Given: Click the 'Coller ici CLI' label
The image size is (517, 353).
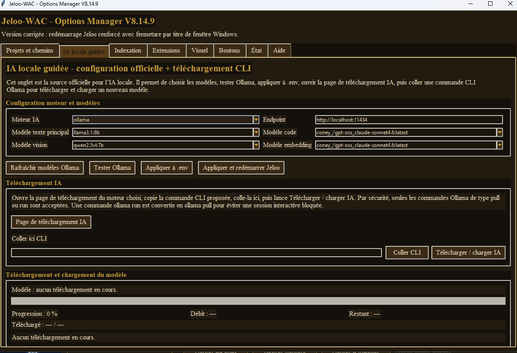Looking at the screenshot, I should (29, 238).
